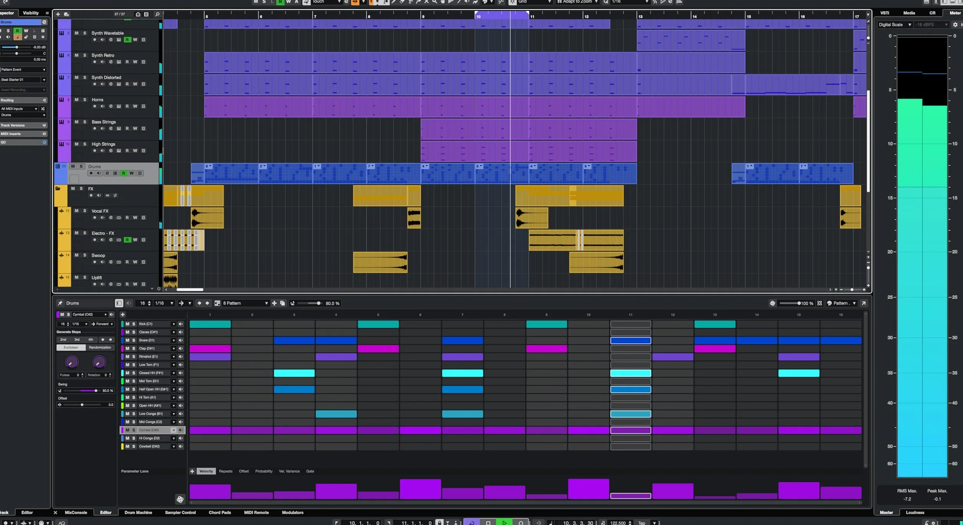Image resolution: width=963 pixels, height=525 pixels.
Task: Open the All MIDI Inputs dropdown
Action: pyautogui.click(x=19, y=109)
